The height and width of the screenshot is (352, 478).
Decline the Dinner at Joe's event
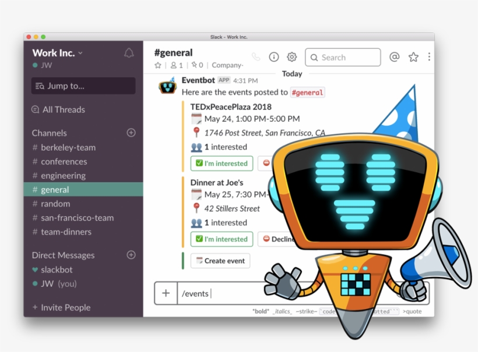pos(278,239)
